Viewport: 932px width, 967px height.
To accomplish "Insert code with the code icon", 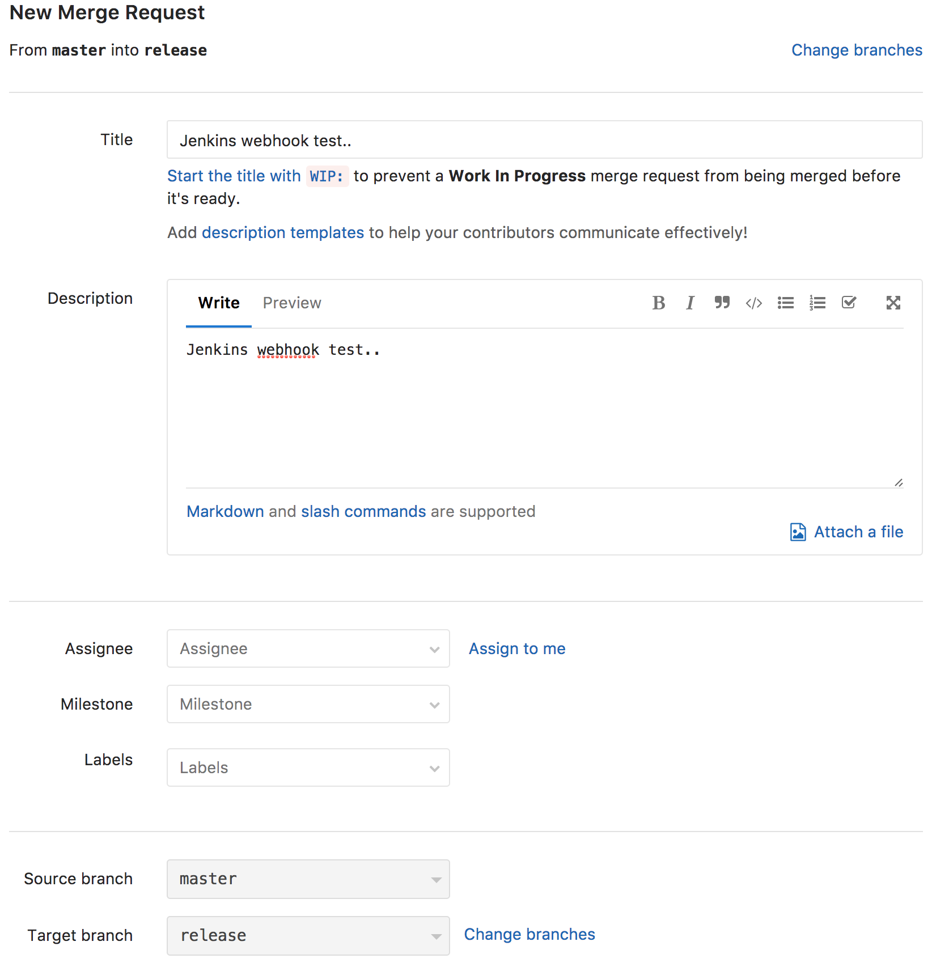I will coord(753,303).
